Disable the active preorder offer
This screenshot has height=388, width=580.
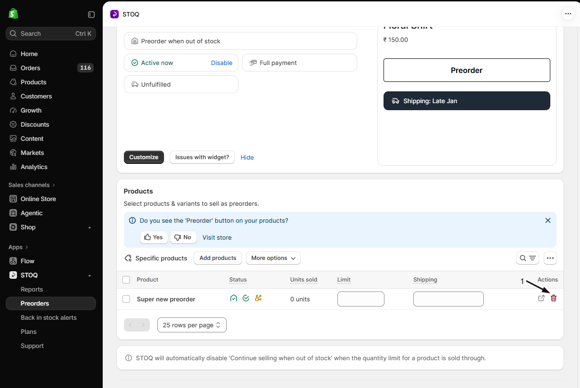(221, 63)
